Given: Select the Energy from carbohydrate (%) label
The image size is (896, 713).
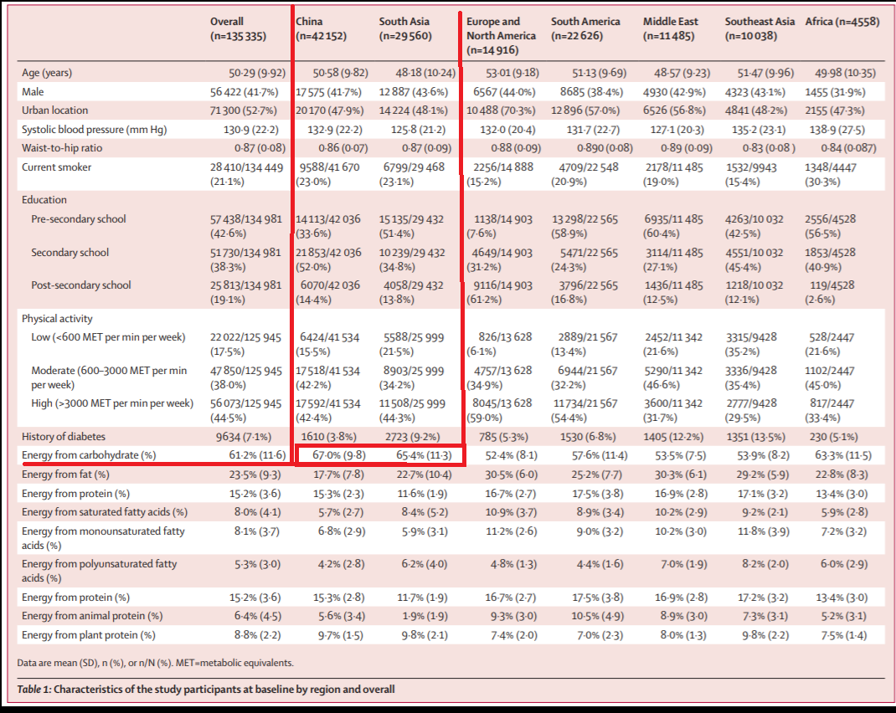Looking at the screenshot, I should (x=89, y=455).
